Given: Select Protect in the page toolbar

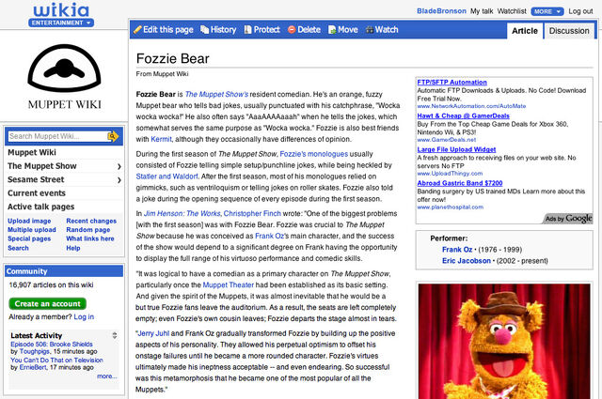Looking at the screenshot, I should pos(266,29).
